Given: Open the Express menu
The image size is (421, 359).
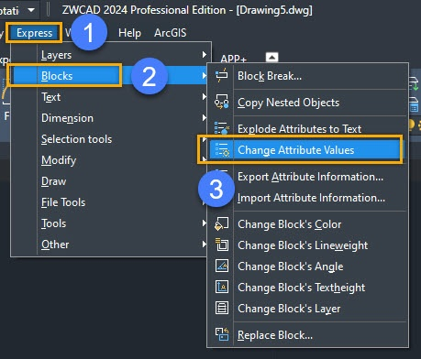Looking at the screenshot, I should (34, 33).
